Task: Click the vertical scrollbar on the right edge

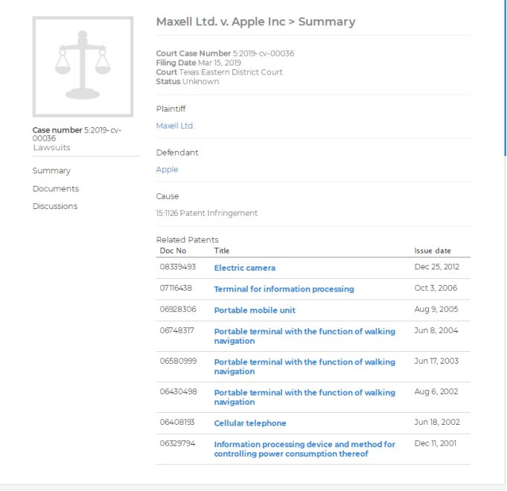Action: coord(504,74)
